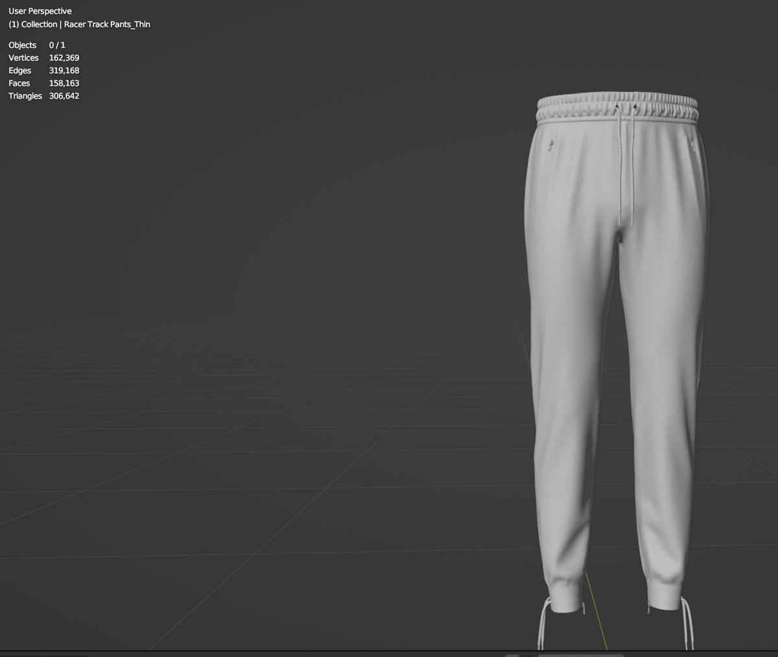Click the Edges count '319,168'
Screen dimensions: 778x657
coord(64,70)
